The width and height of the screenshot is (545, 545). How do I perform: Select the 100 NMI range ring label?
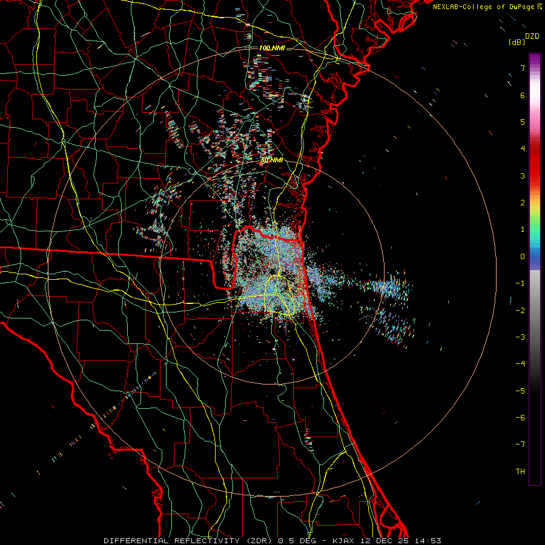click(x=272, y=48)
